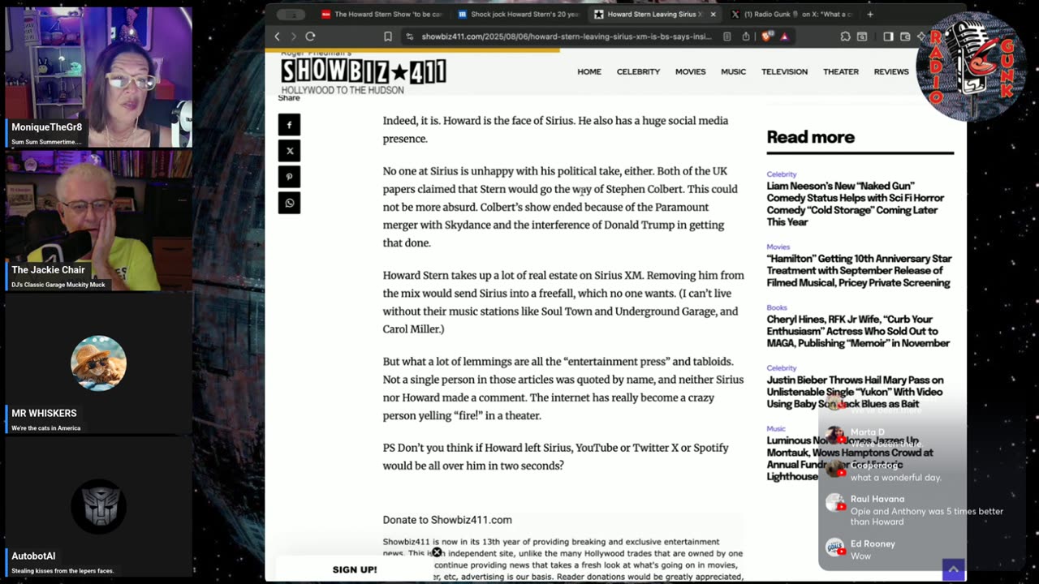Click the Movies category label
1039x584 pixels.
point(778,247)
